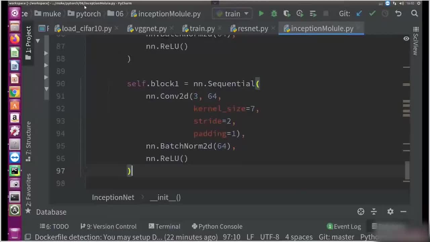Show Git history using the clock icon
Viewport: 430px width, 242px height.
[x=385, y=14]
